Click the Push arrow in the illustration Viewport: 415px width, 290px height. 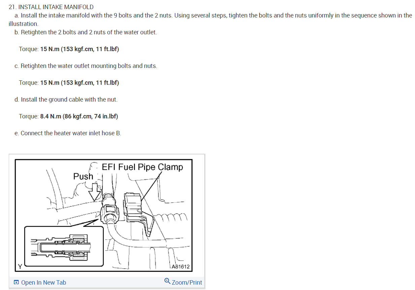click(x=96, y=192)
